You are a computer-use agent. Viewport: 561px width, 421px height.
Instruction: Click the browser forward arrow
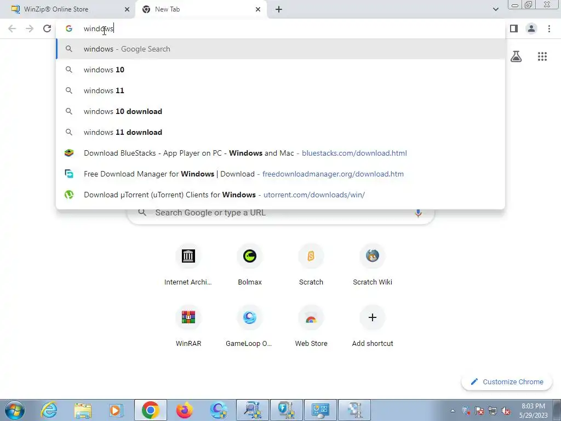[x=30, y=29]
